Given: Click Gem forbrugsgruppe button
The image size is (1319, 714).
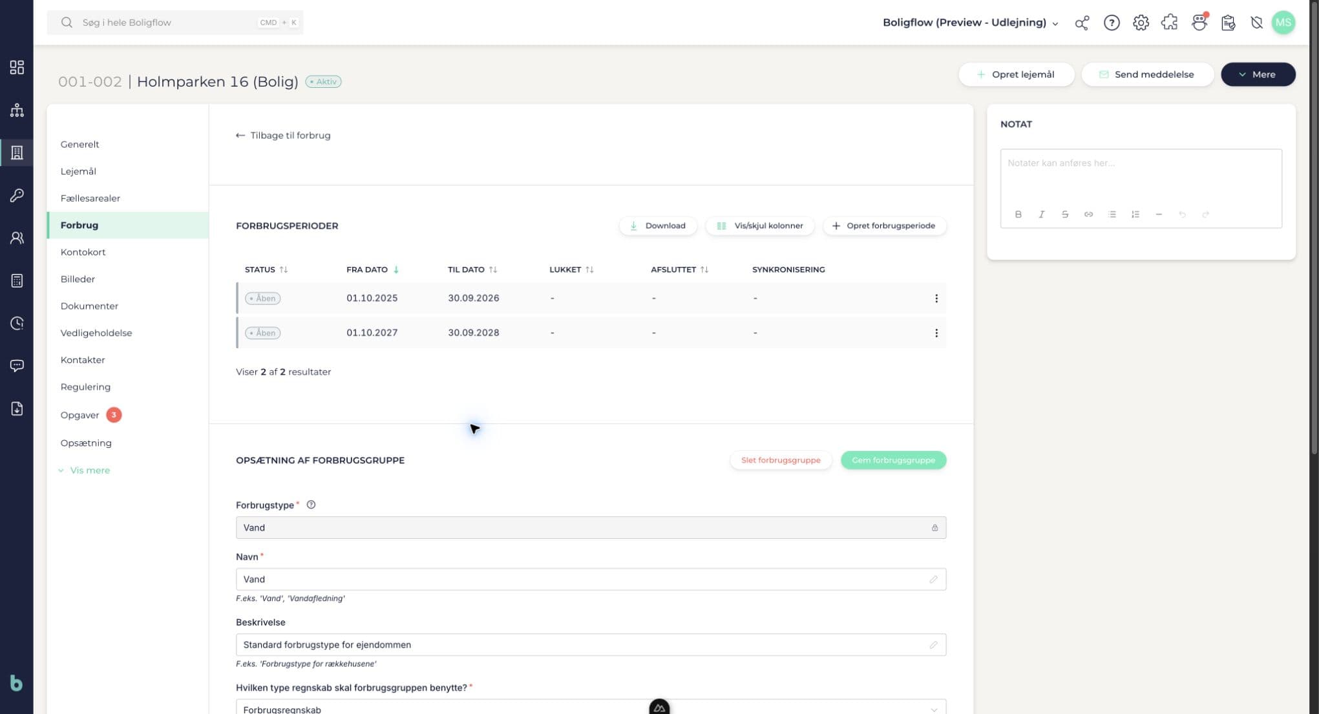Looking at the screenshot, I should pyautogui.click(x=893, y=460).
